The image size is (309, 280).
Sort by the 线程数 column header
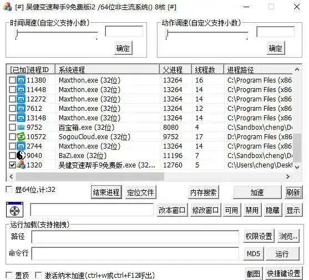(208, 70)
